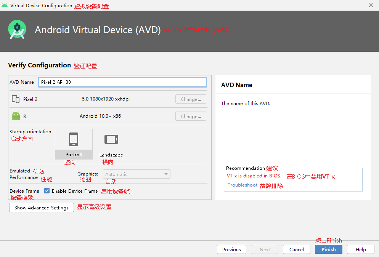Click the blue Finish button

(329, 249)
